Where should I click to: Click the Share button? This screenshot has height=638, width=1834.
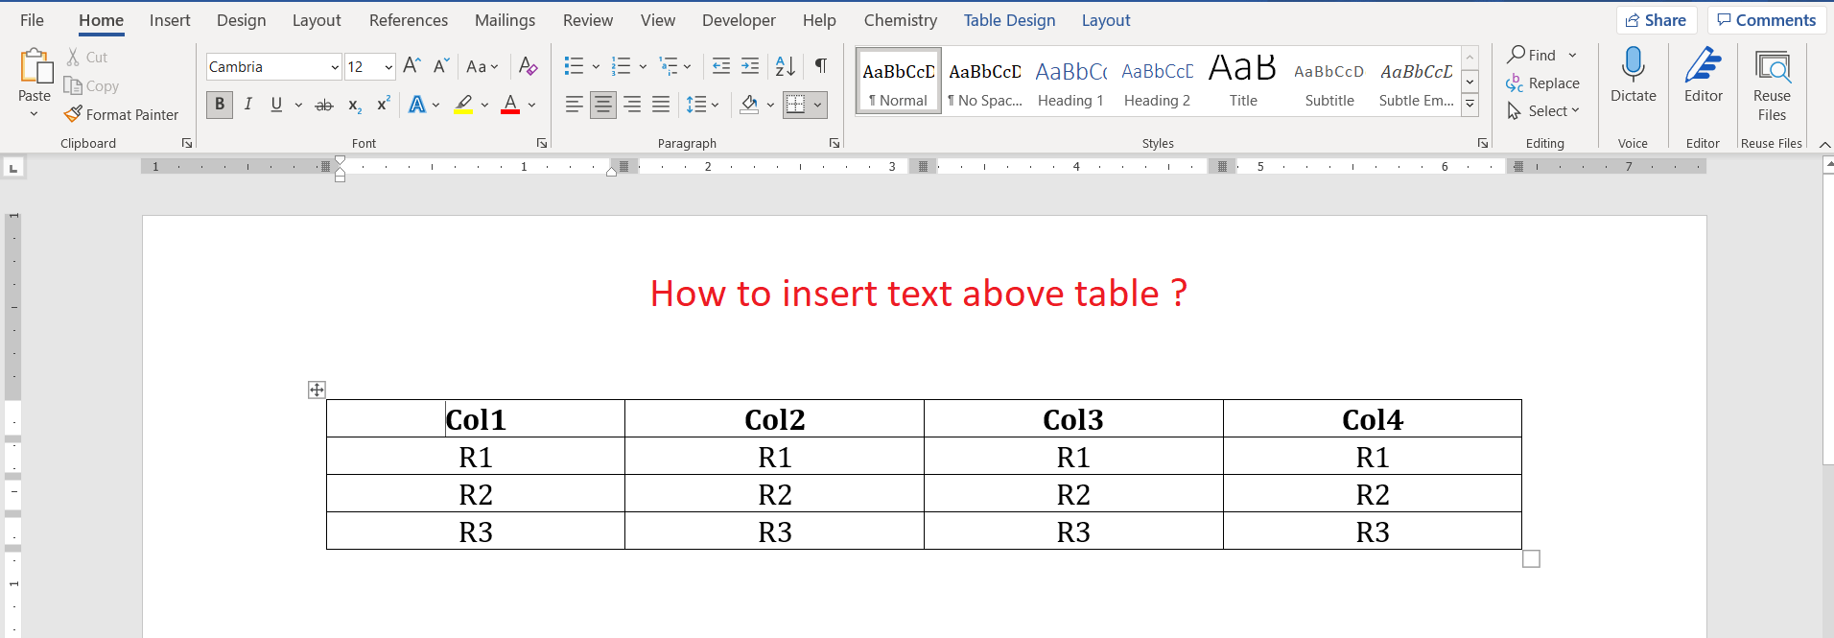point(1656,20)
